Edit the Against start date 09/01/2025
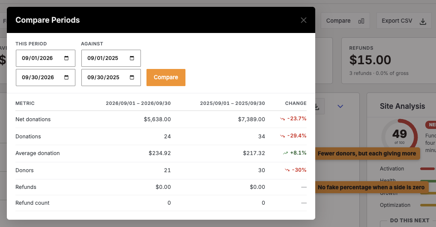 click(x=111, y=58)
